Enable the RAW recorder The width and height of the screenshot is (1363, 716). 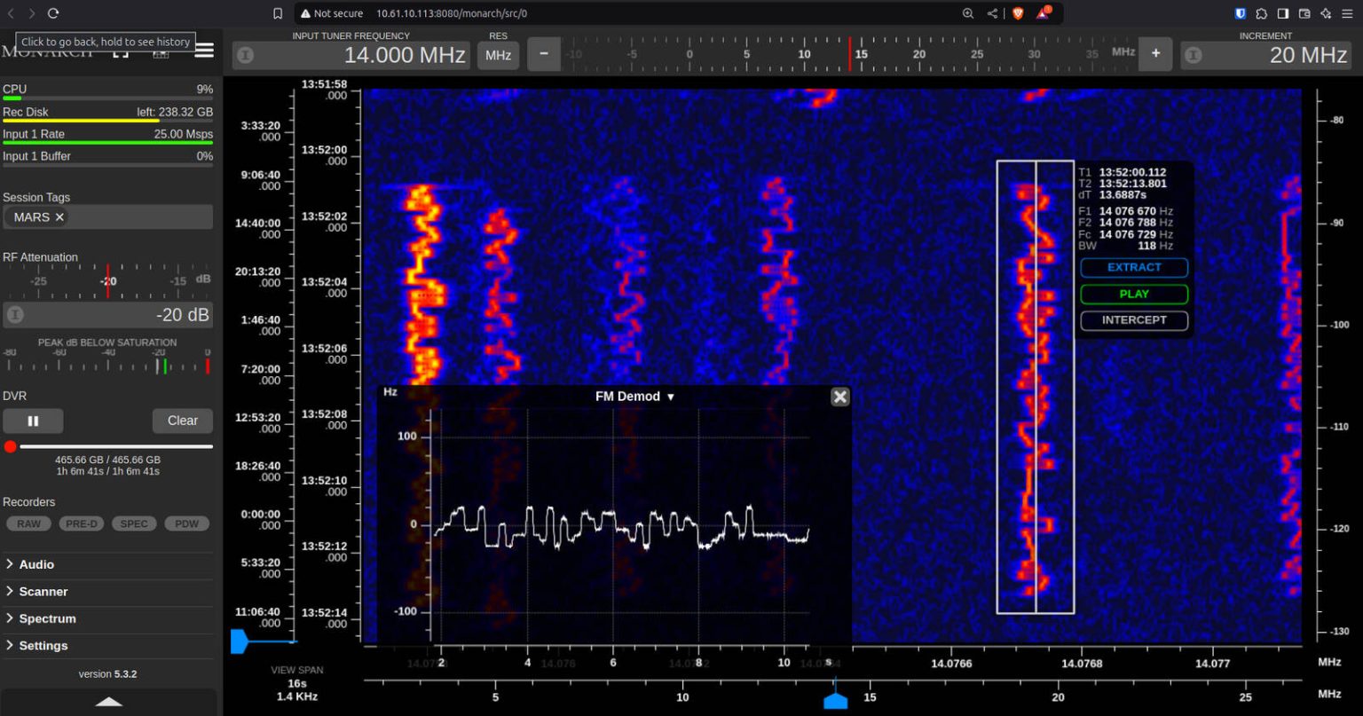click(28, 523)
